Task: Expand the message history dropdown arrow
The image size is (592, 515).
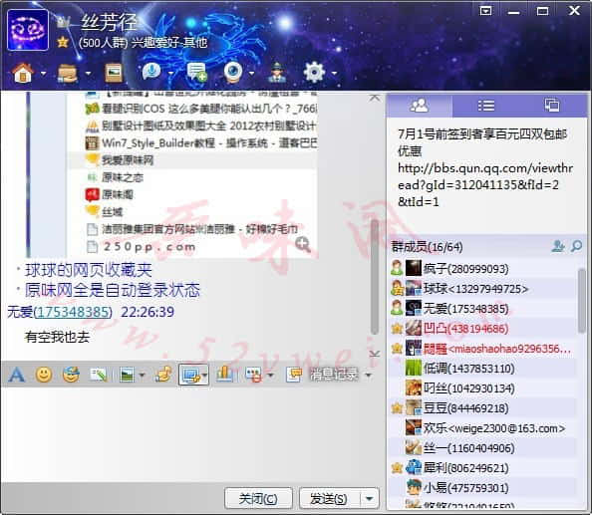Action: [x=369, y=375]
